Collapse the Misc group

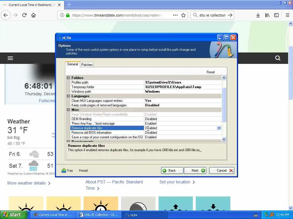coord(68,110)
